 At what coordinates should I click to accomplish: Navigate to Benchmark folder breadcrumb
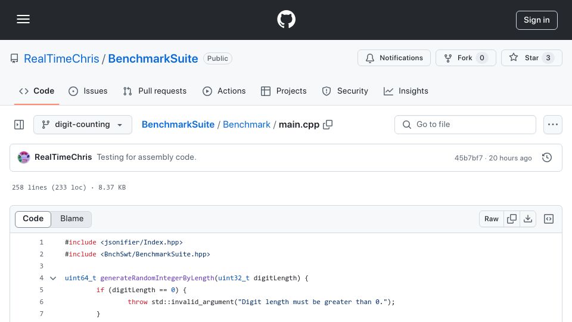point(247,125)
